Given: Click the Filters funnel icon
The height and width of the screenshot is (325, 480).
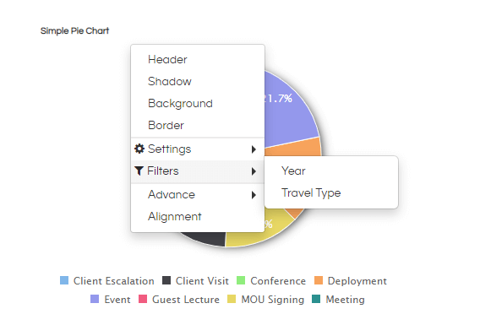Looking at the screenshot, I should [139, 171].
